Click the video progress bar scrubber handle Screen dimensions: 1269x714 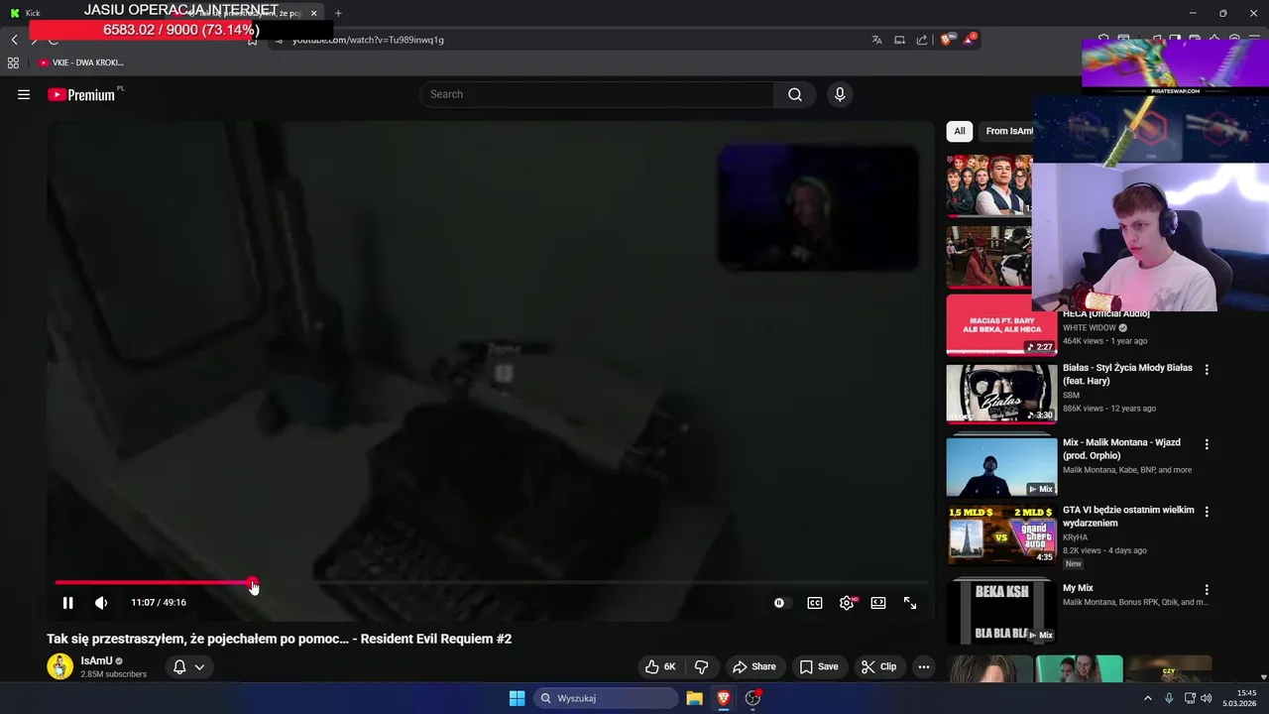(253, 583)
